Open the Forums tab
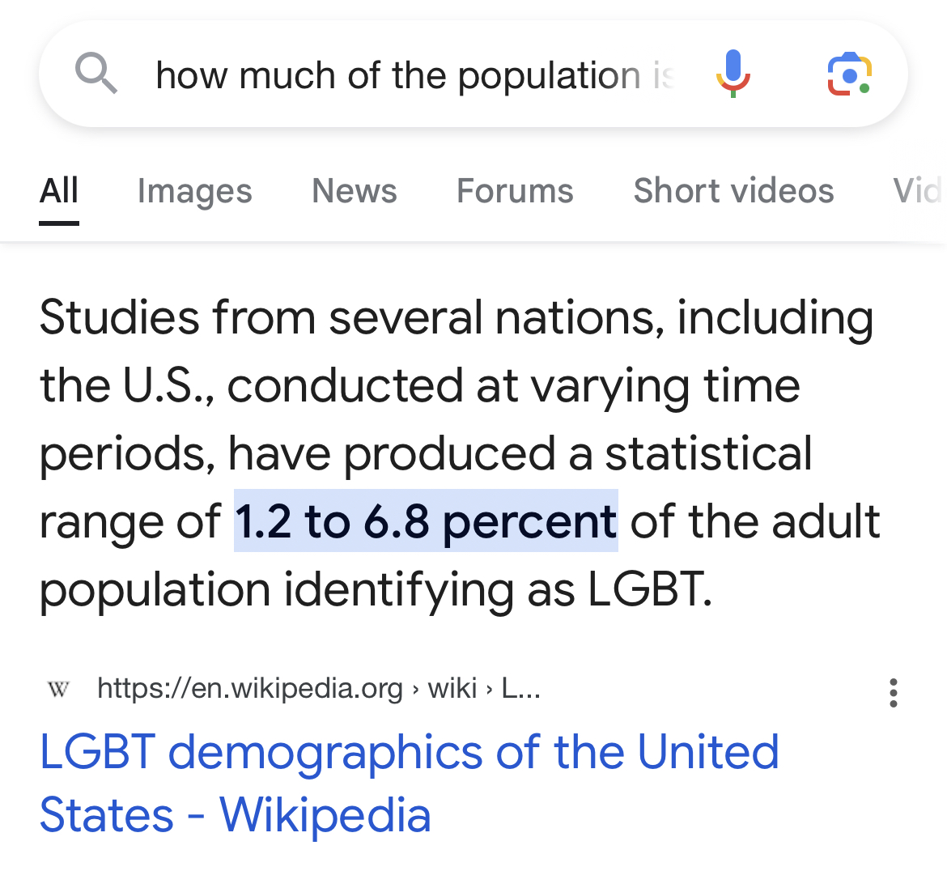The image size is (947, 871). [x=515, y=191]
